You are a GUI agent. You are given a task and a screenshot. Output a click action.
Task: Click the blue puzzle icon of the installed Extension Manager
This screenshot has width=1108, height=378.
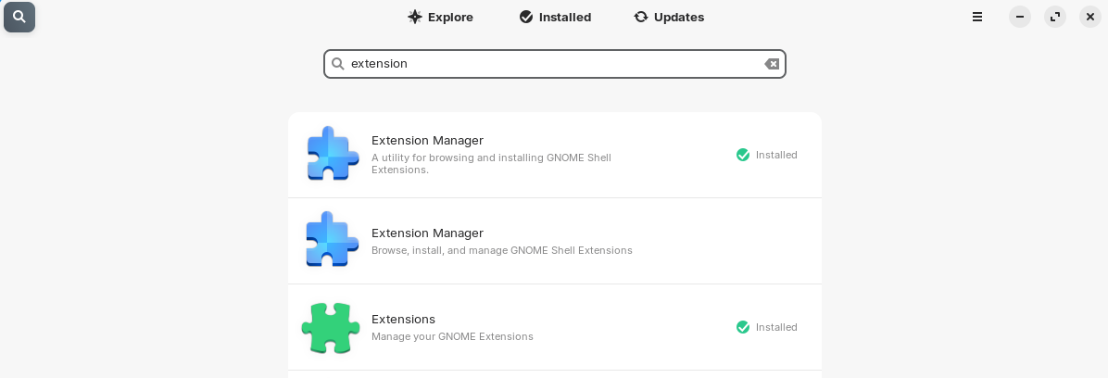(x=332, y=153)
